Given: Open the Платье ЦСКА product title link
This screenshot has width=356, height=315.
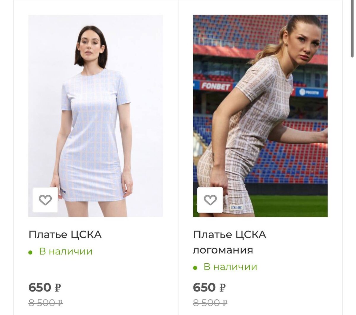Looking at the screenshot, I should (x=65, y=235).
